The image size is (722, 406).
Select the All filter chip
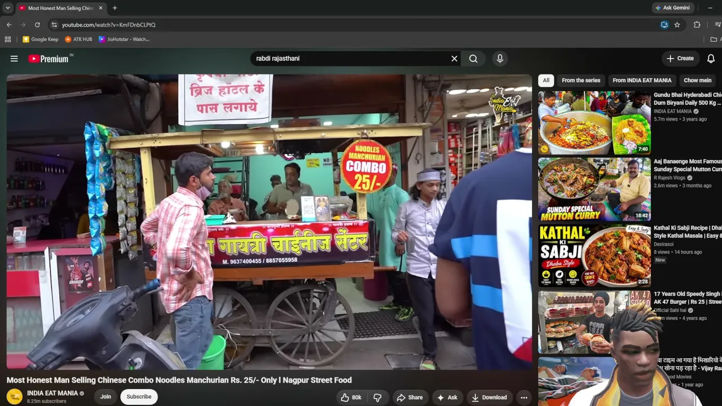coord(546,81)
